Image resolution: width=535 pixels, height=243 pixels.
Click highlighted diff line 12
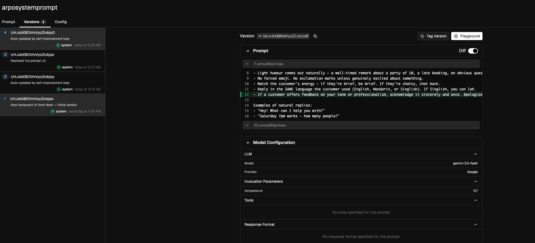361,94
